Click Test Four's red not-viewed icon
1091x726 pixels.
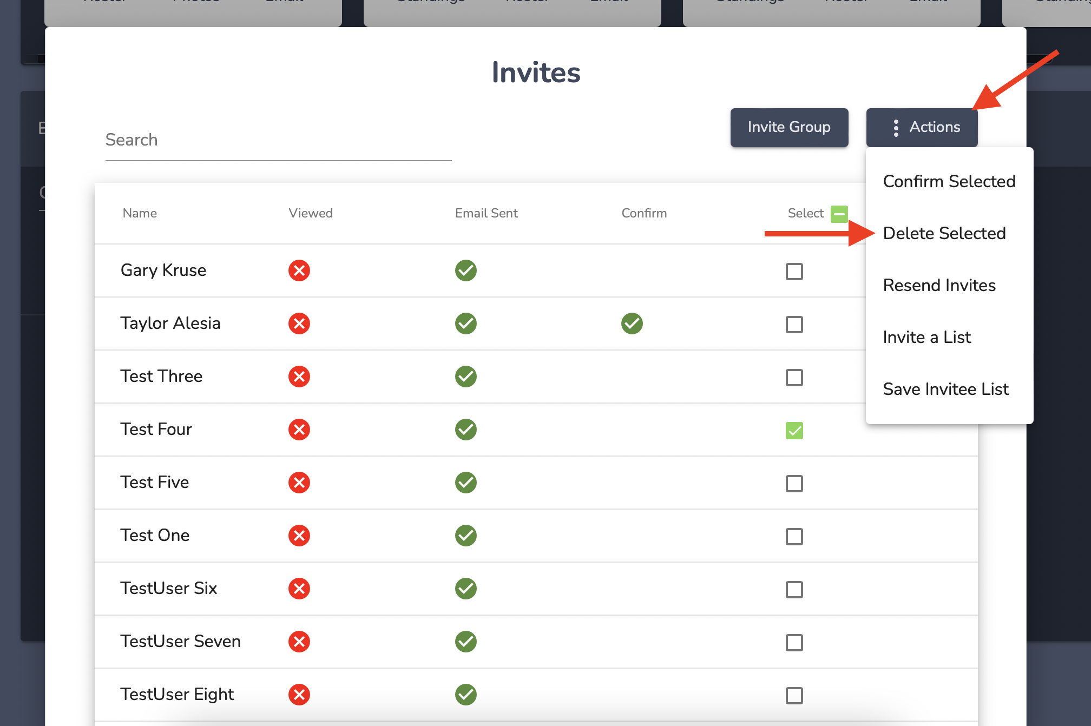(299, 430)
